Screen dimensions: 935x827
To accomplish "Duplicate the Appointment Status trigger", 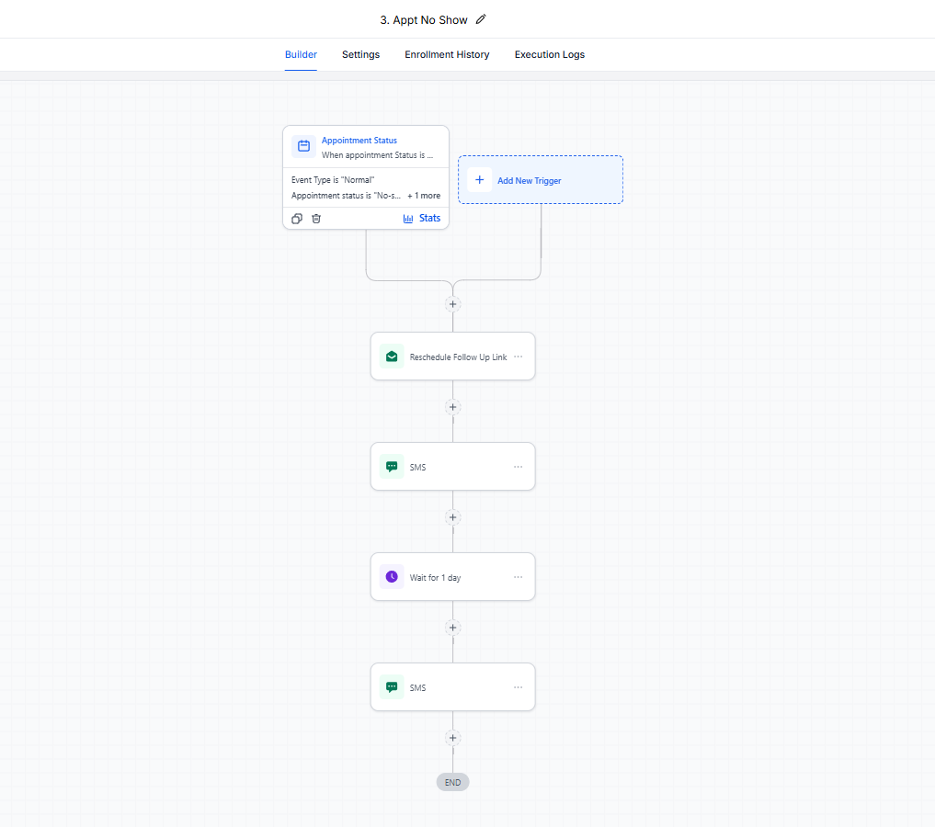I will tap(296, 219).
